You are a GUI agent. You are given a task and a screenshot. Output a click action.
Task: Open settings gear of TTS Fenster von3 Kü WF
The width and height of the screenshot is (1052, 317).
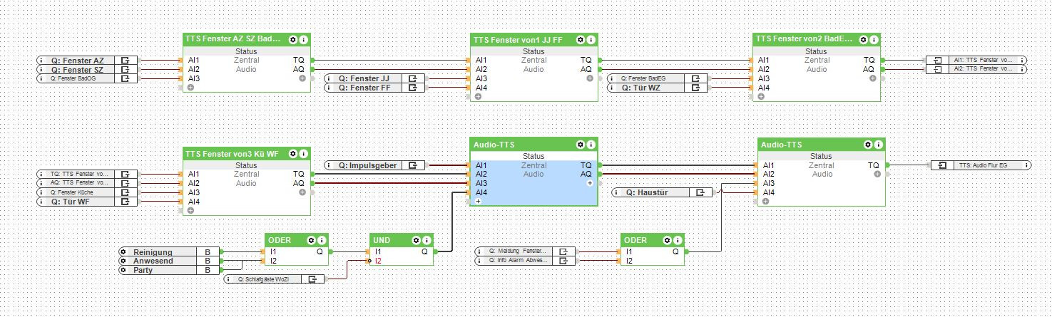tap(294, 153)
